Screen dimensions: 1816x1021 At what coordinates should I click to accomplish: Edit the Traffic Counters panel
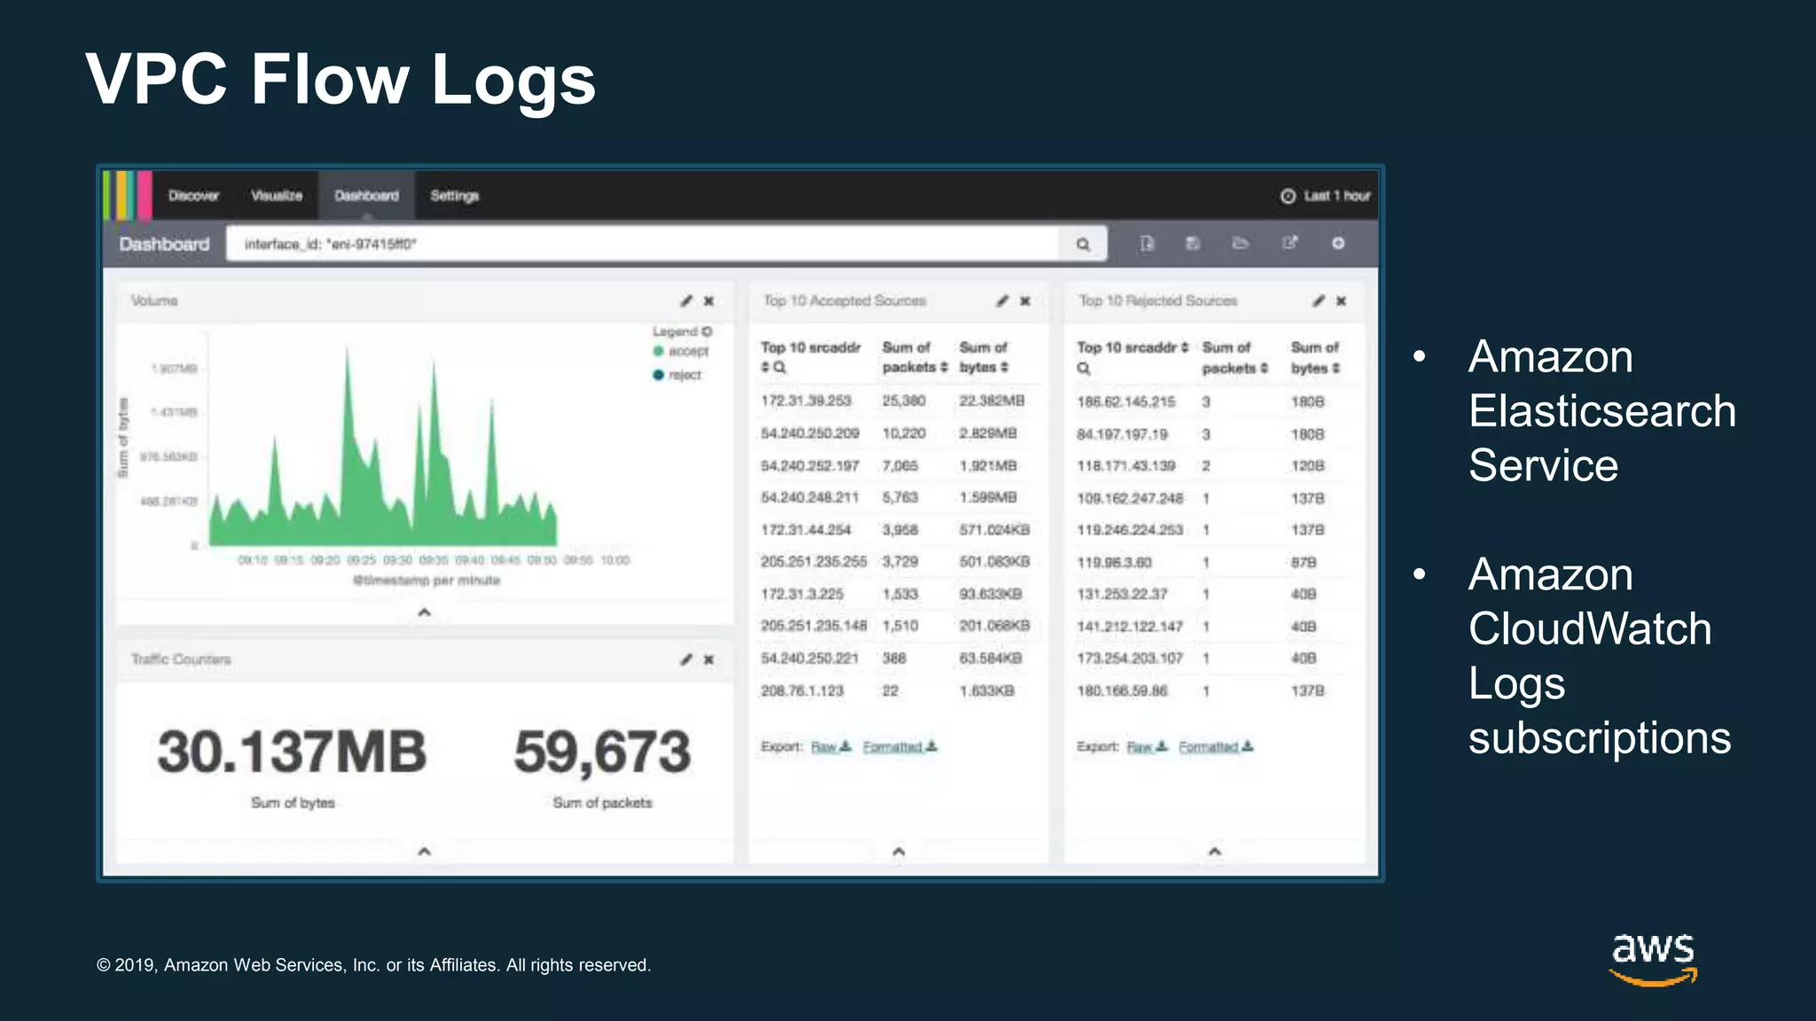(686, 659)
